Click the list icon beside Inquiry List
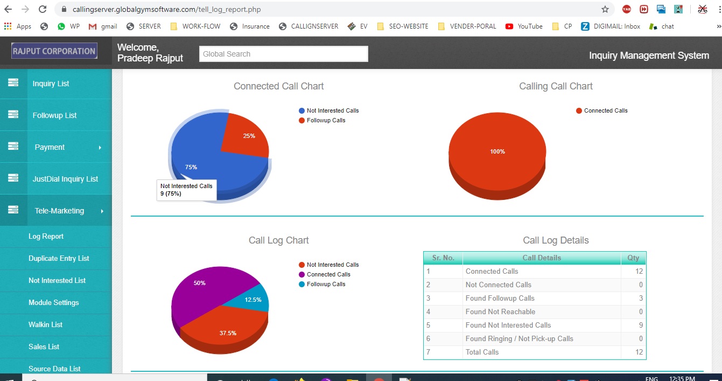Viewport: 722px width, 381px height. coord(13,83)
